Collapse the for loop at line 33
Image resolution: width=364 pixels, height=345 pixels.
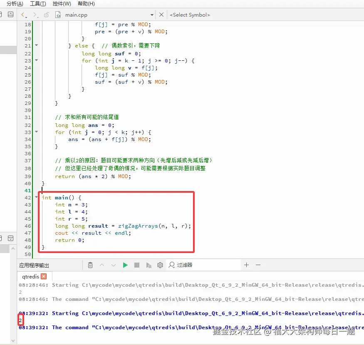(x=37, y=132)
